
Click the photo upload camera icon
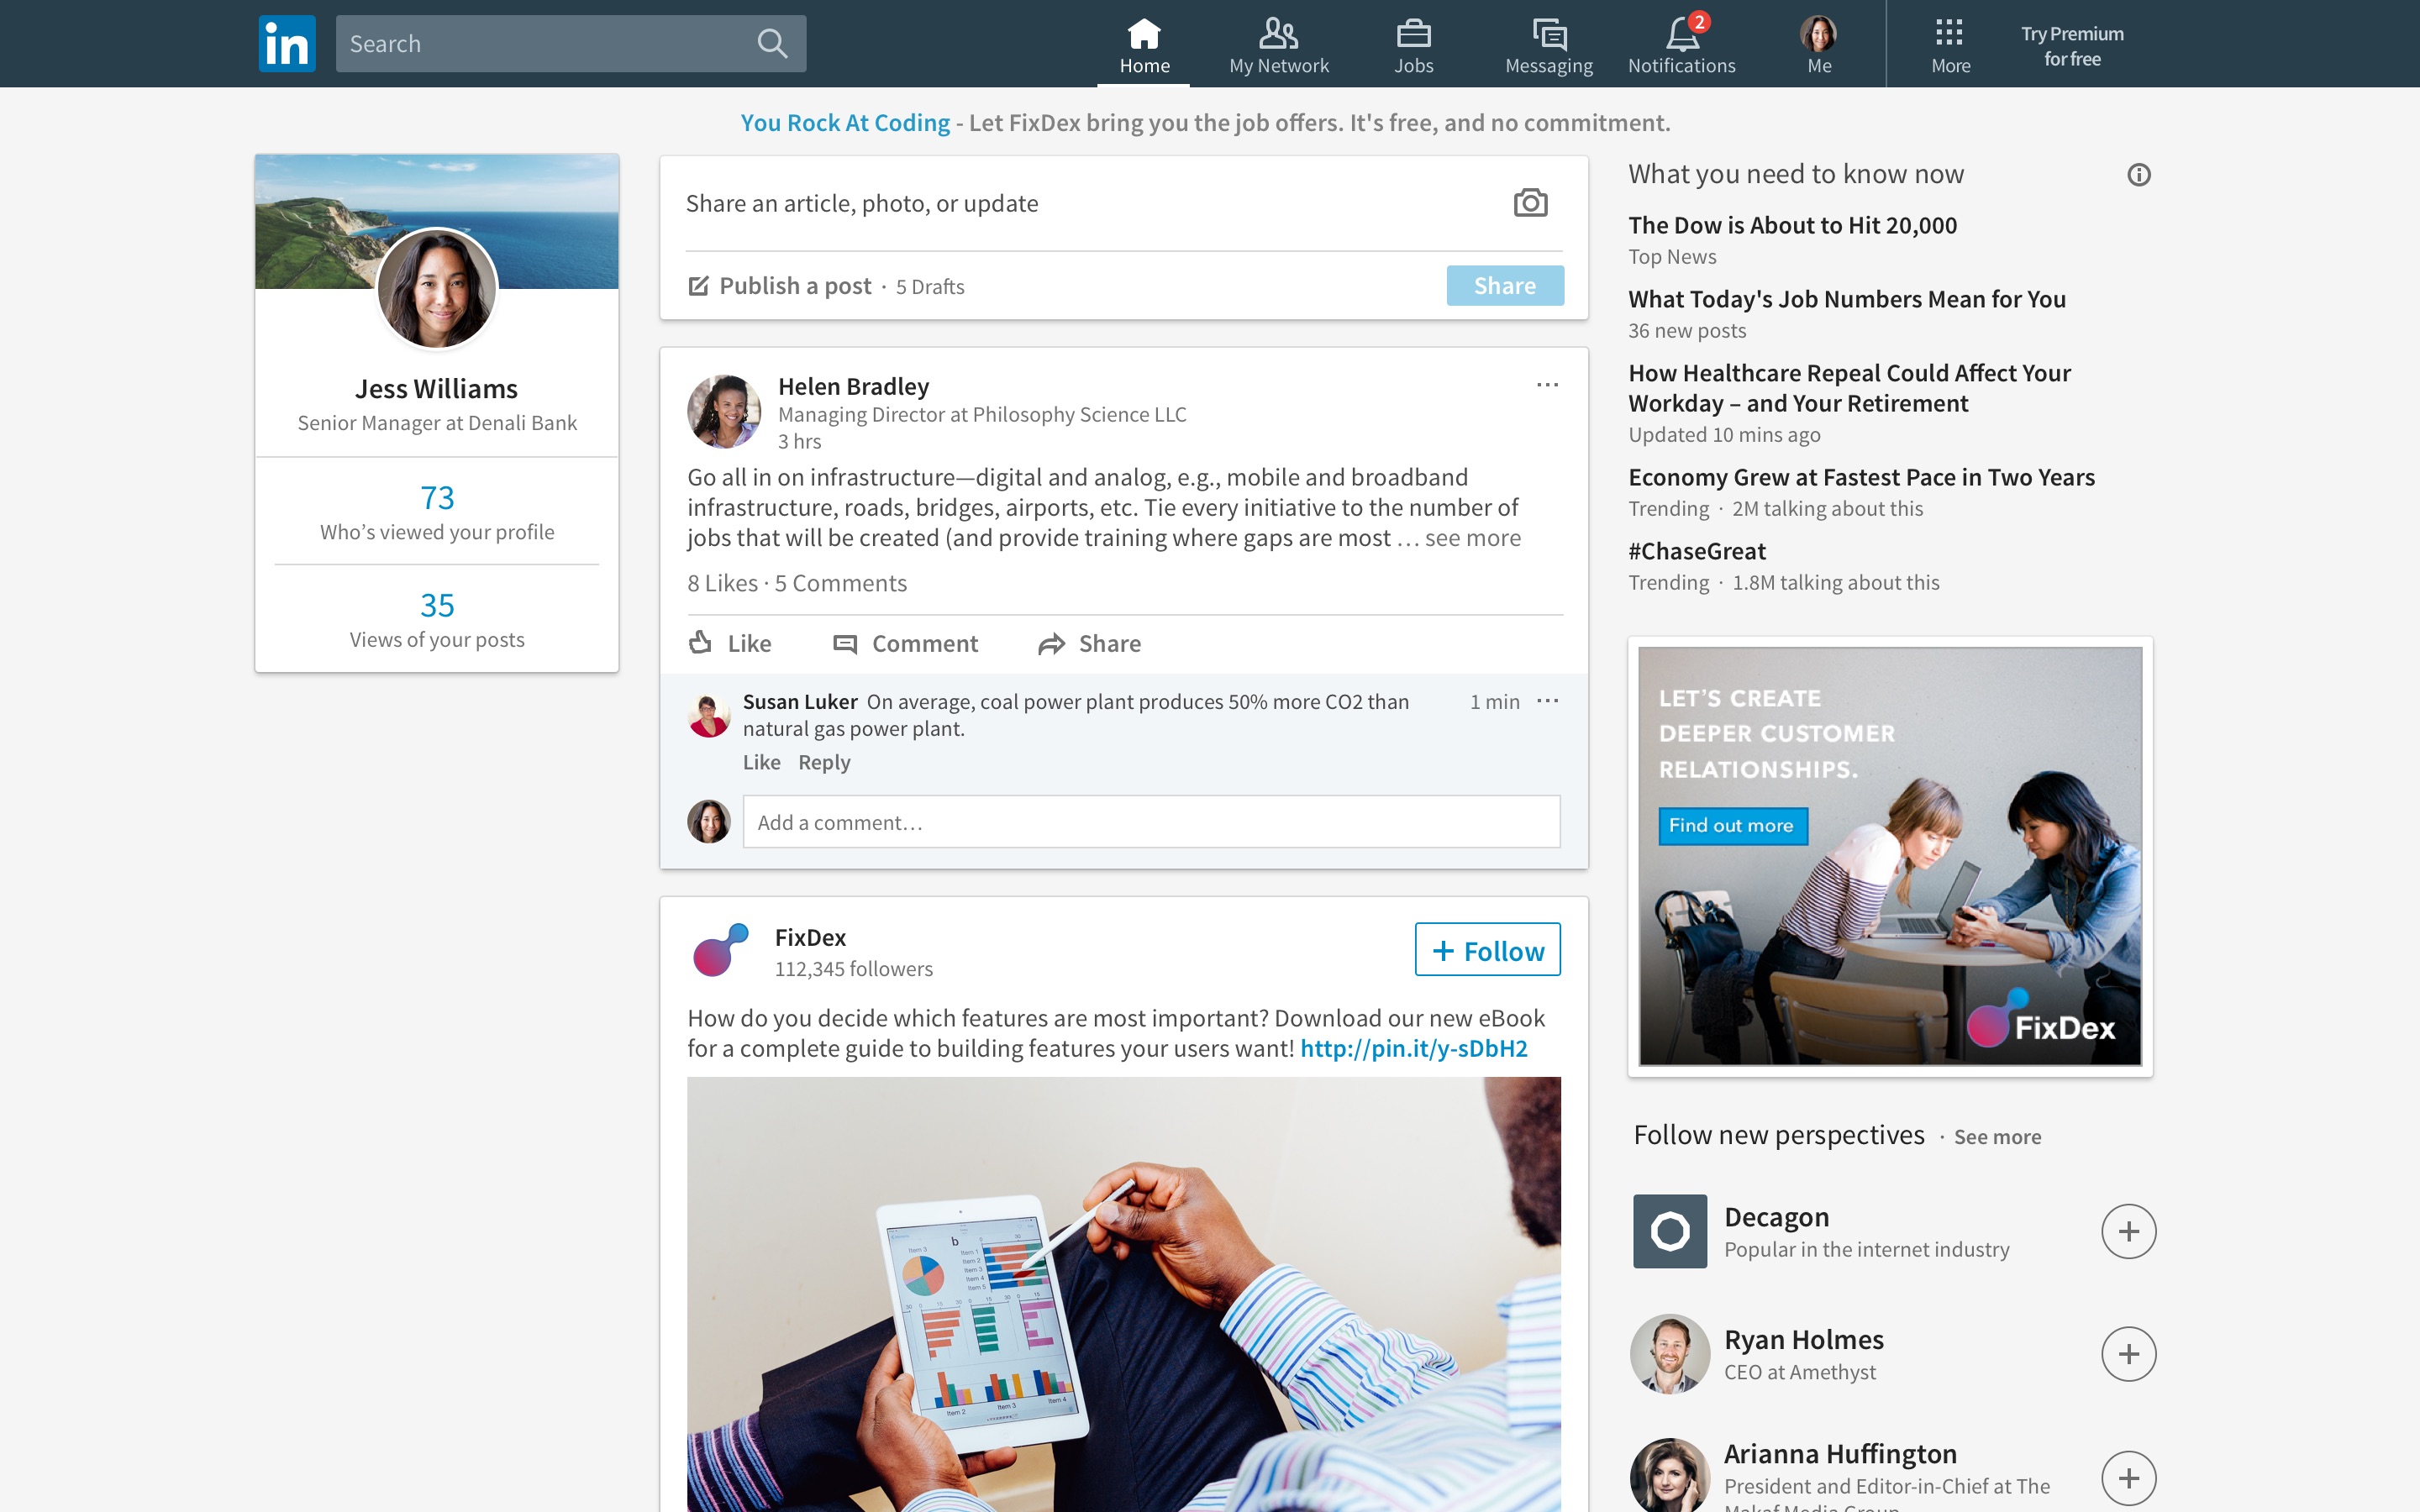tap(1529, 202)
